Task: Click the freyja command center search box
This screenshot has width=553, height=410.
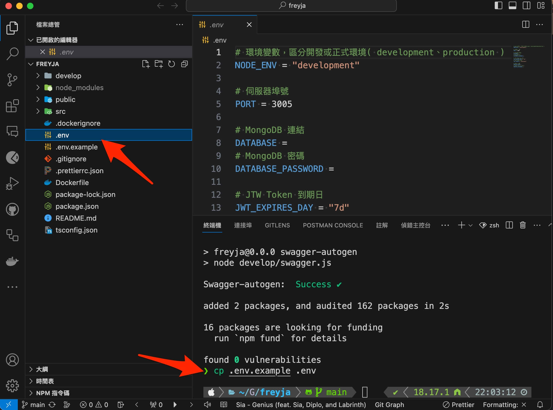Action: point(291,5)
